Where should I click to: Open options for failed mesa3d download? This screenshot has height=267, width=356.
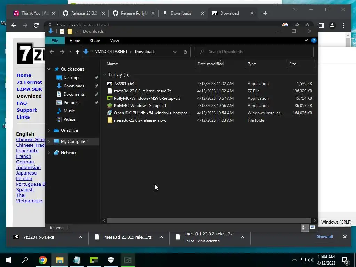click(x=242, y=237)
